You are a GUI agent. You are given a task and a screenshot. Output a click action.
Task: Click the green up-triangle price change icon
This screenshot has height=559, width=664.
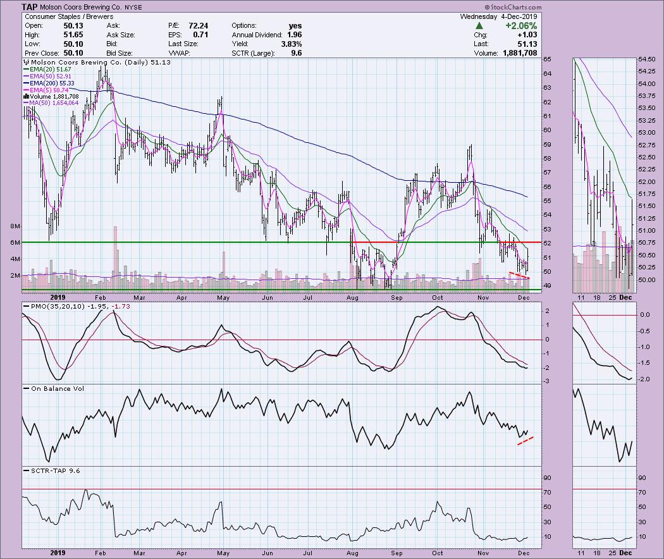point(479,26)
